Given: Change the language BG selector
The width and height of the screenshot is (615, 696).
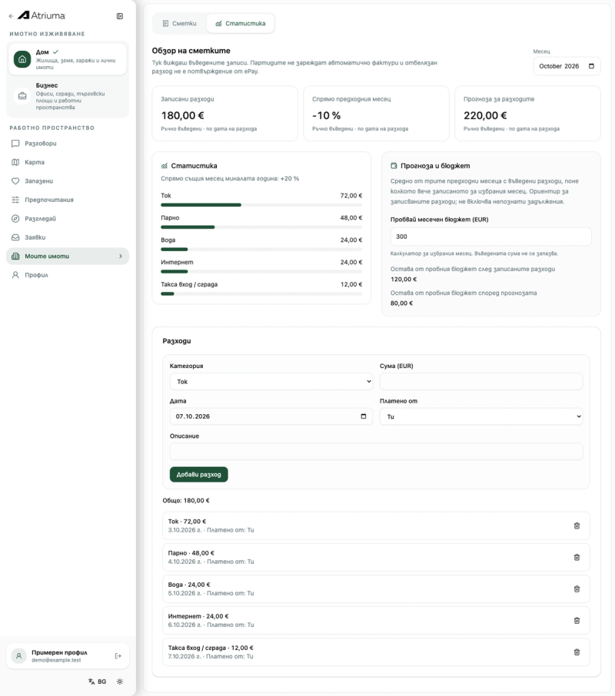Looking at the screenshot, I should pyautogui.click(x=98, y=681).
